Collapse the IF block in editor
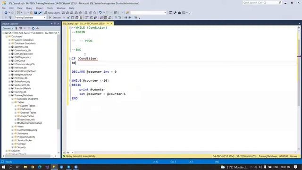 tap(70, 59)
